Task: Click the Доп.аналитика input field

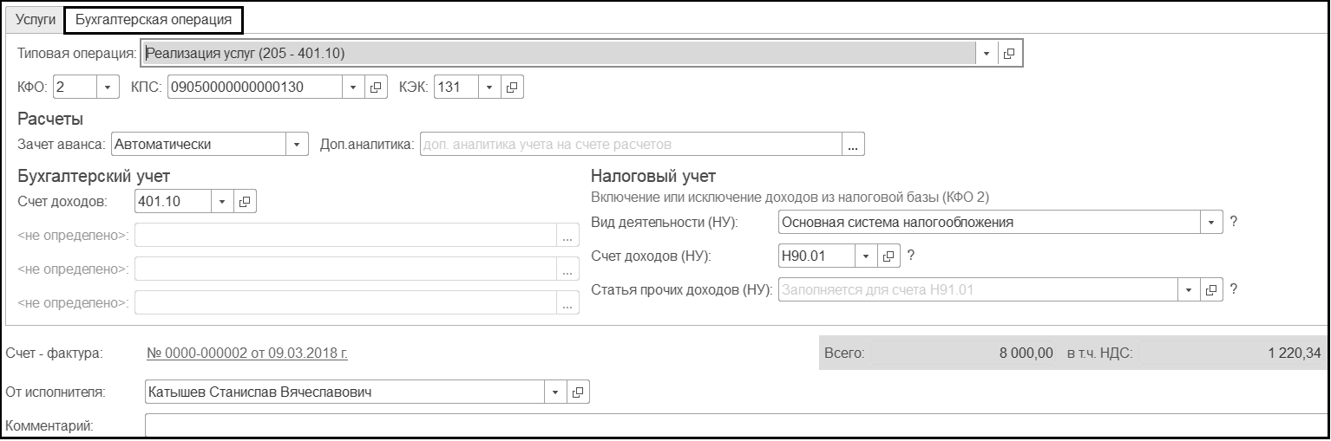Action: [x=630, y=146]
